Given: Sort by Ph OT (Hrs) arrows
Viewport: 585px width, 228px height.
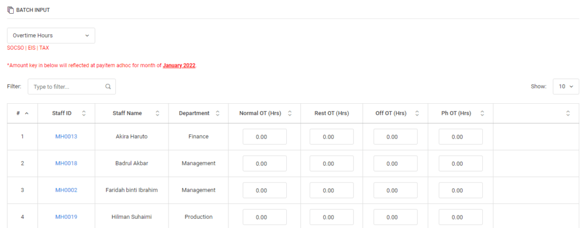Looking at the screenshot, I should tap(482, 113).
